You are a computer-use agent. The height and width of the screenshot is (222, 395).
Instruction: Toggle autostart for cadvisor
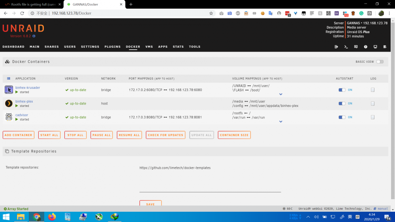(342, 117)
